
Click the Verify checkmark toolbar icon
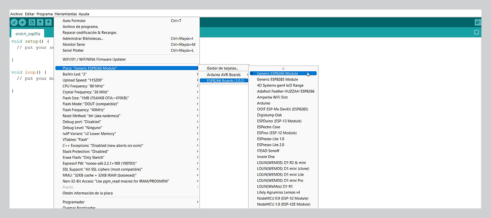tap(14, 22)
